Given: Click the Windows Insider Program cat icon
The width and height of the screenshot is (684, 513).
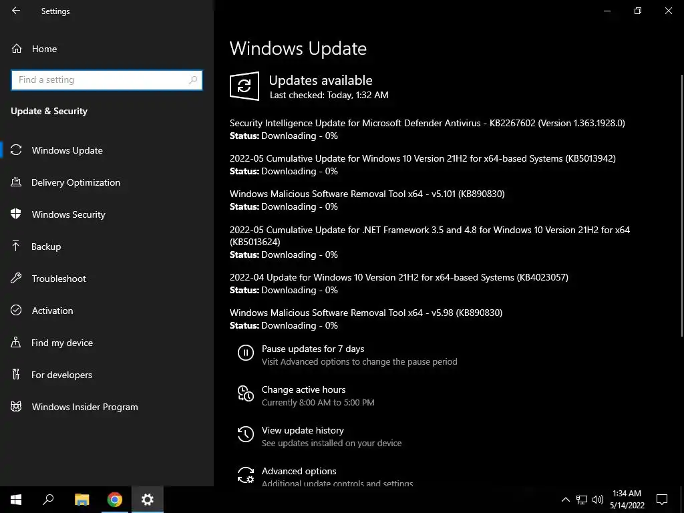Looking at the screenshot, I should 16,407.
